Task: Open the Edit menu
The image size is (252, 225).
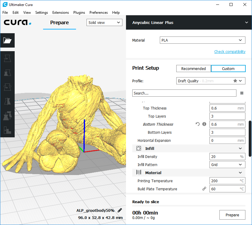Action: pos(16,12)
